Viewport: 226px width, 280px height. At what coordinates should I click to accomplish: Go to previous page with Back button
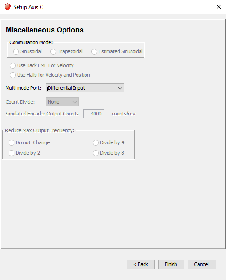(140, 265)
